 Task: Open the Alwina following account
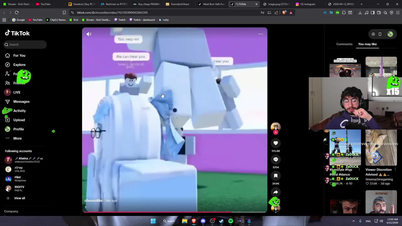(x=24, y=160)
